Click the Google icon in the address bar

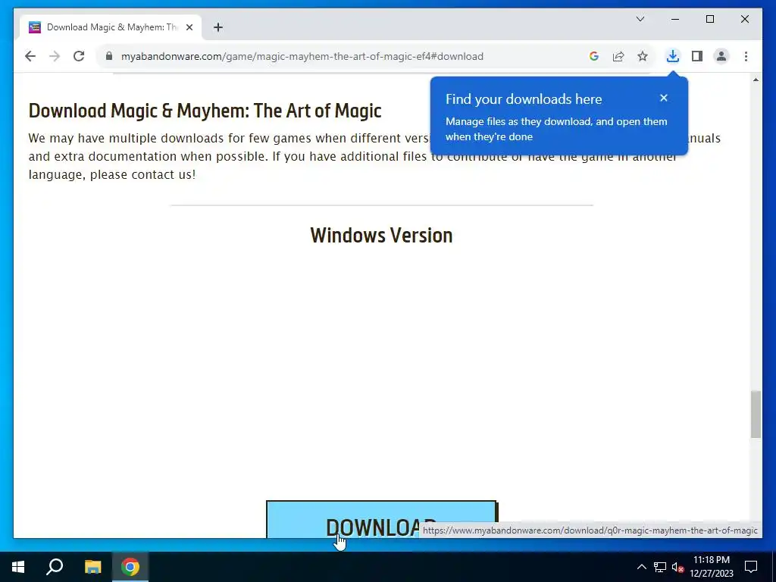click(x=594, y=56)
